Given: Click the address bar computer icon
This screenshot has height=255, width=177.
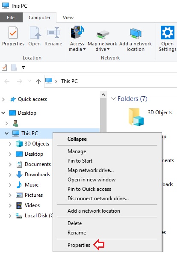Looking at the screenshot, I should (x=49, y=81).
